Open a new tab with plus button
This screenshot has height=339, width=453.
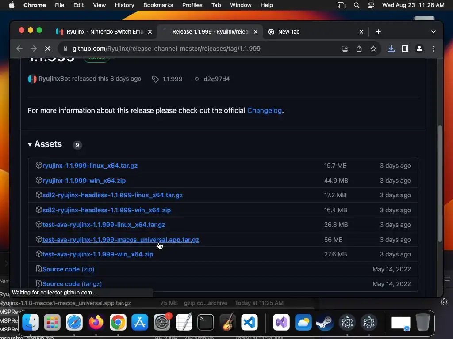point(378,32)
